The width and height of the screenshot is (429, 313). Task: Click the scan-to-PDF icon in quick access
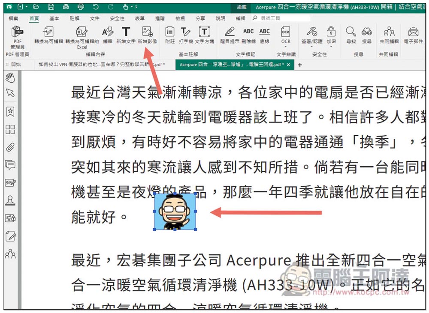66,6
